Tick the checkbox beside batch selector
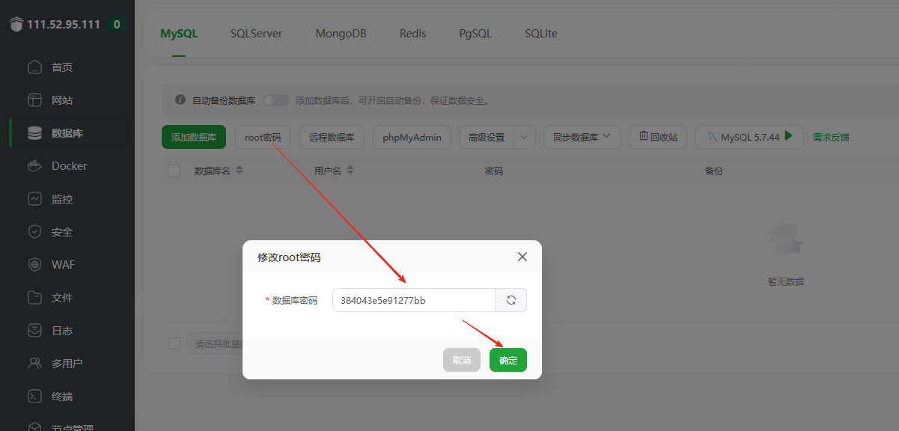The height and width of the screenshot is (431, 899). pyautogui.click(x=174, y=343)
